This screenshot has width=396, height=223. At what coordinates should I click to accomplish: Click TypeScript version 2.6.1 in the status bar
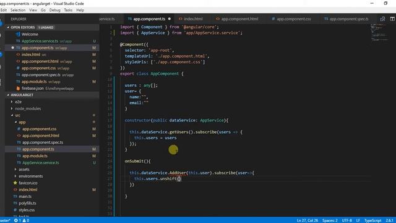click(x=389, y=221)
